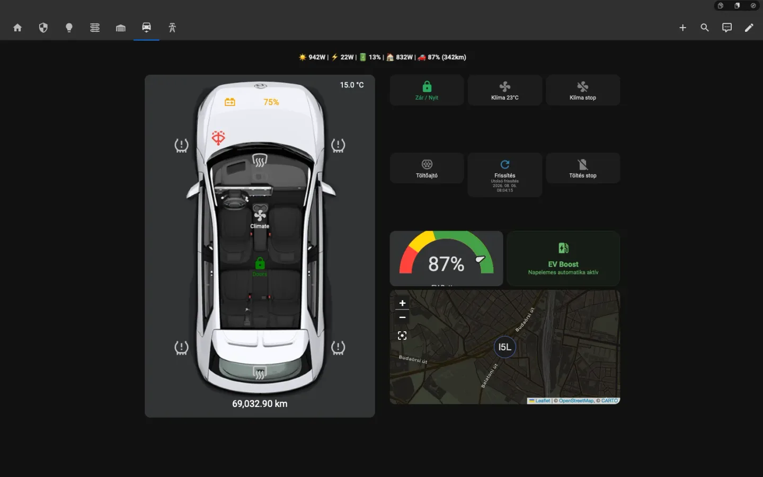Open the Home dashboard tab

[17, 28]
